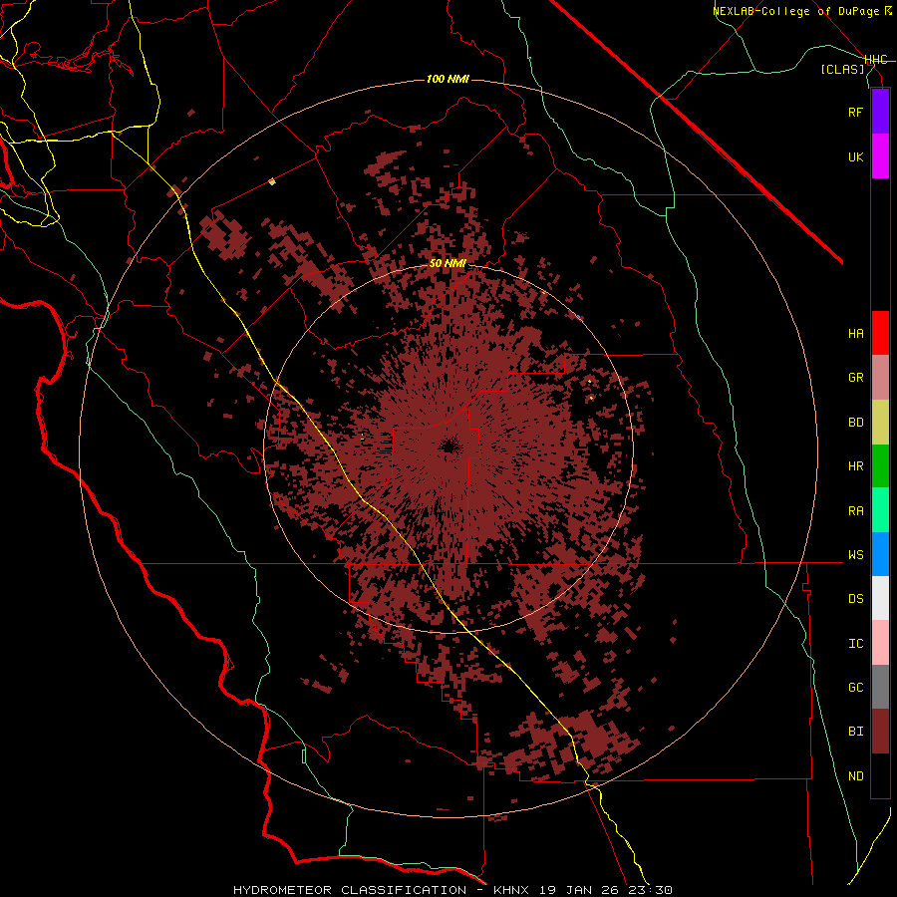Click the BI legend label
This screenshot has height=897, width=897.
coord(855,732)
